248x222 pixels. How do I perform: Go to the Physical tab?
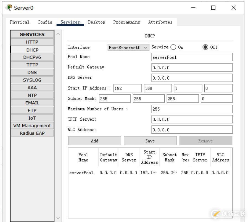tap(20, 22)
